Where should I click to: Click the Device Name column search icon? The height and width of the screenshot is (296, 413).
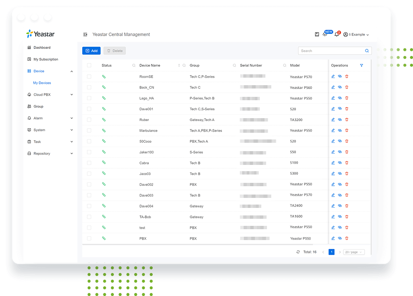pos(184,66)
